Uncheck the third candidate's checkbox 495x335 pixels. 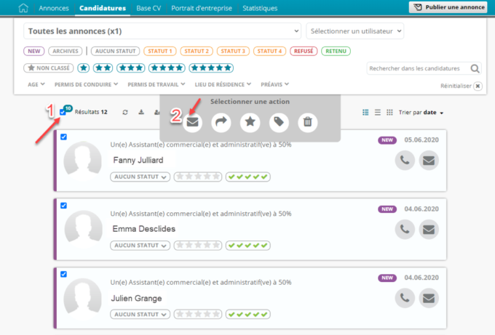(63, 274)
